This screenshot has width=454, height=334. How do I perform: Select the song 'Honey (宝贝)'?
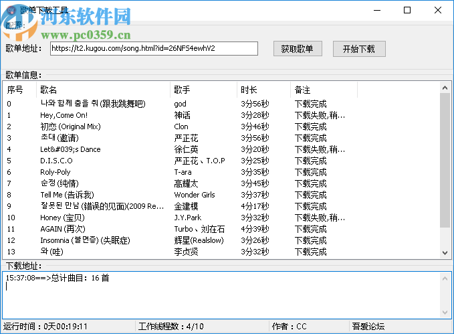coord(63,218)
